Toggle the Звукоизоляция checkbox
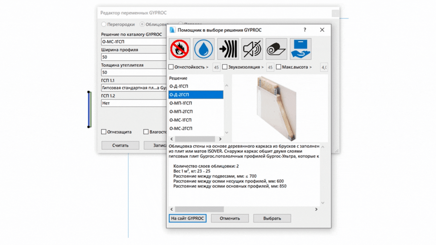 click(225, 67)
